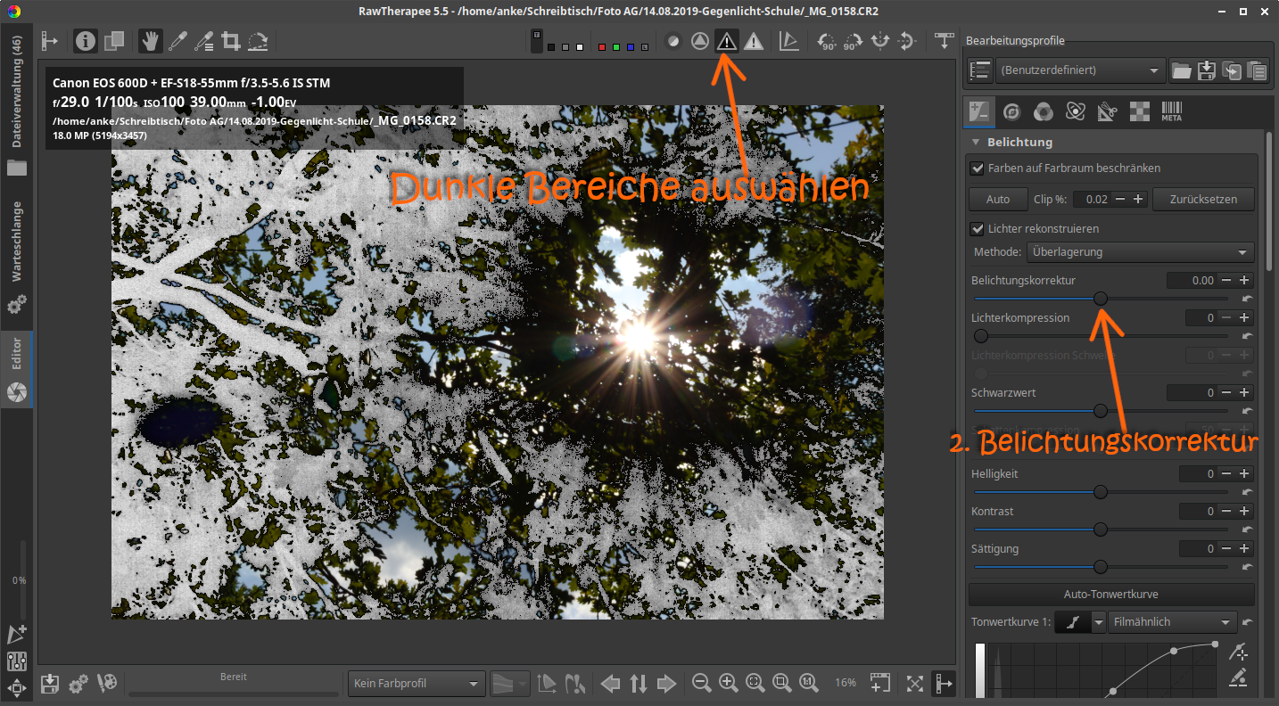Viewport: 1279px width, 706px height.
Task: Uncheck 'Farben auf Farbraum beschränken'
Action: pos(978,168)
